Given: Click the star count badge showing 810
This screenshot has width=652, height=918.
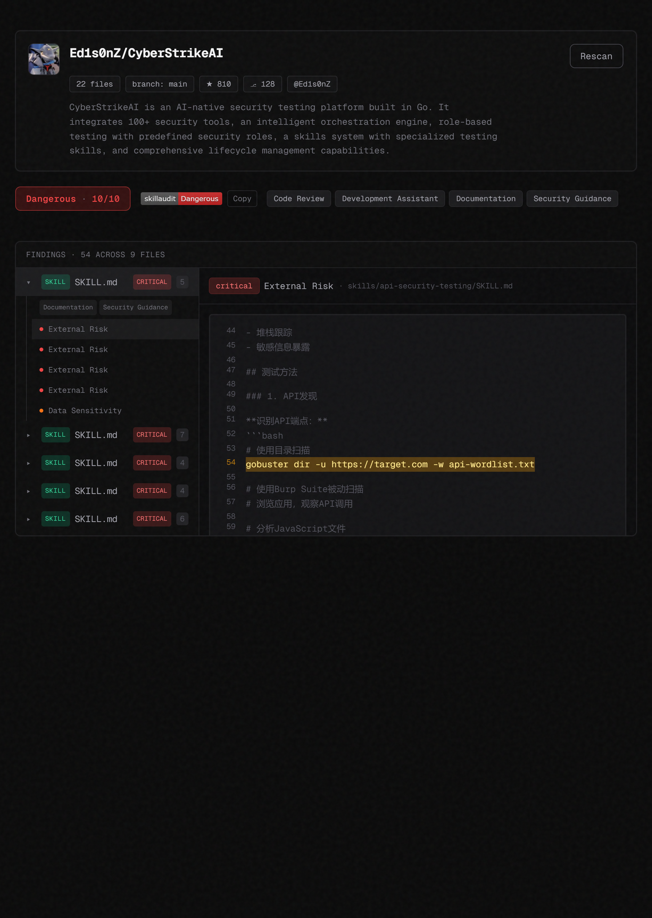Looking at the screenshot, I should tap(218, 84).
